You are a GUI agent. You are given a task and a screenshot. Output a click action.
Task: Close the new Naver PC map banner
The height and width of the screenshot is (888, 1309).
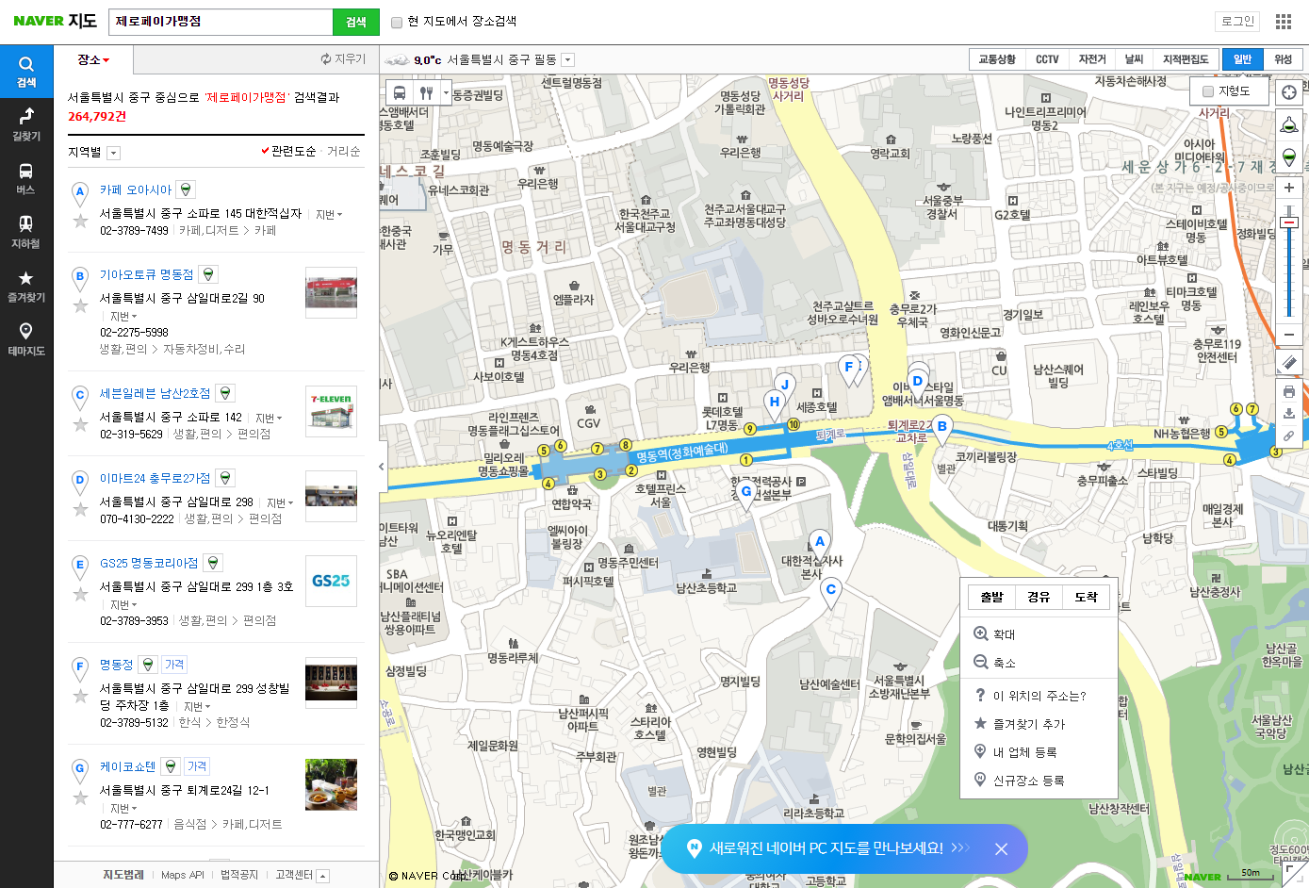1001,848
